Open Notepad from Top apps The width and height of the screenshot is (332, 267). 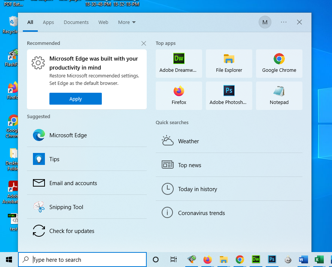pyautogui.click(x=279, y=96)
